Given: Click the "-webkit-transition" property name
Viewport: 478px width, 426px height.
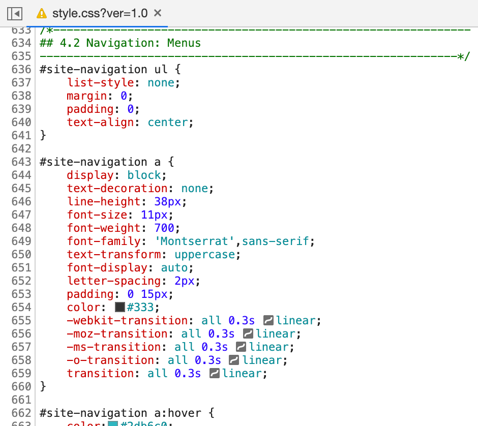Looking at the screenshot, I should (x=128, y=321).
